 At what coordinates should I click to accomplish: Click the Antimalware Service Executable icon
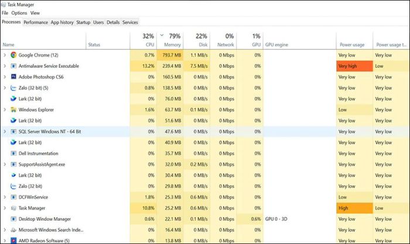[13, 66]
